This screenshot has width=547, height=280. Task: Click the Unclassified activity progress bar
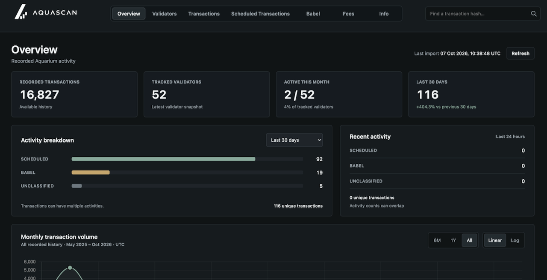(187, 186)
